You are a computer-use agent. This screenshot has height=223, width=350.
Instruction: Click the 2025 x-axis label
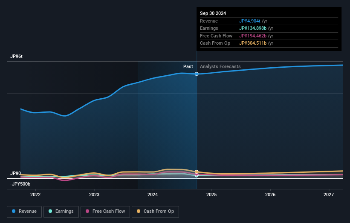point(211,194)
